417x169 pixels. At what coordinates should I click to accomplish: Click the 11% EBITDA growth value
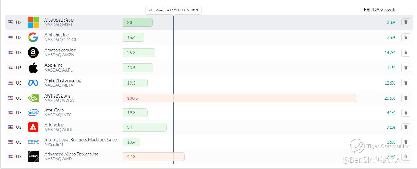coord(391,68)
